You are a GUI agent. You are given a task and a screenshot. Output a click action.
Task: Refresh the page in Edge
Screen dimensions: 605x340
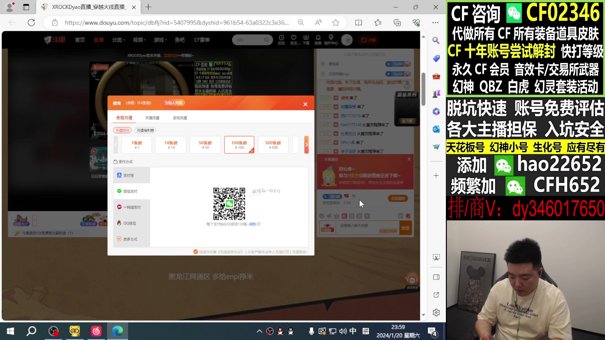pyautogui.click(x=31, y=23)
